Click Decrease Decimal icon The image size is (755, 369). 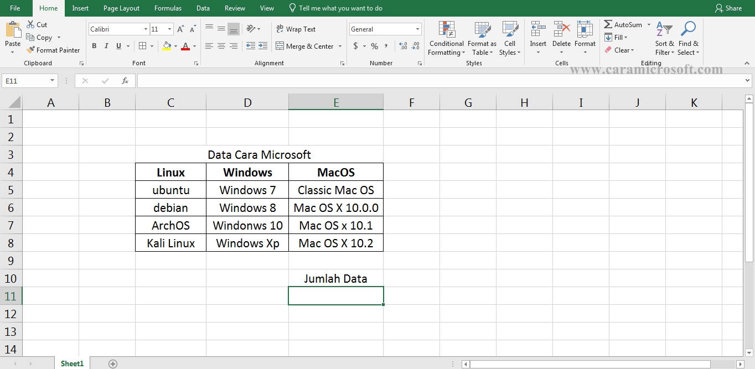point(416,46)
